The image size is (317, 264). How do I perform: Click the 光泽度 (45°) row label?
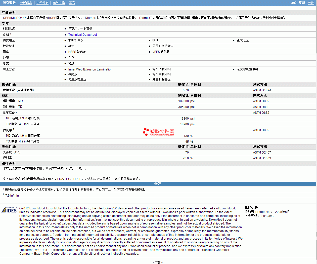pyautogui.click(x=12, y=152)
